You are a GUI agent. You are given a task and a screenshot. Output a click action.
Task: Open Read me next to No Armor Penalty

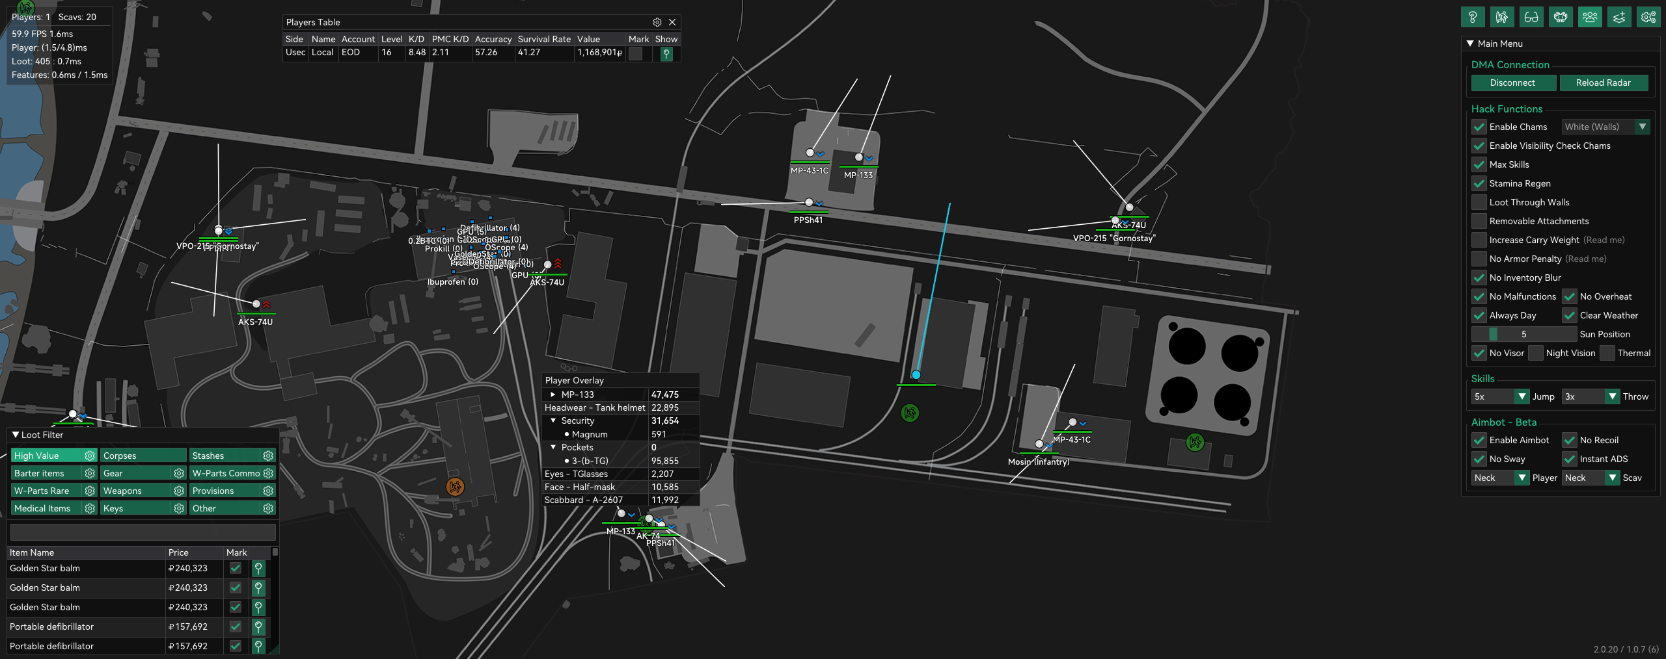pyautogui.click(x=1586, y=259)
